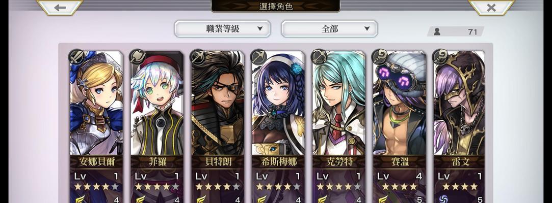Pick the 希斯梅娜 character card
552x203 pixels.
click(x=278, y=126)
